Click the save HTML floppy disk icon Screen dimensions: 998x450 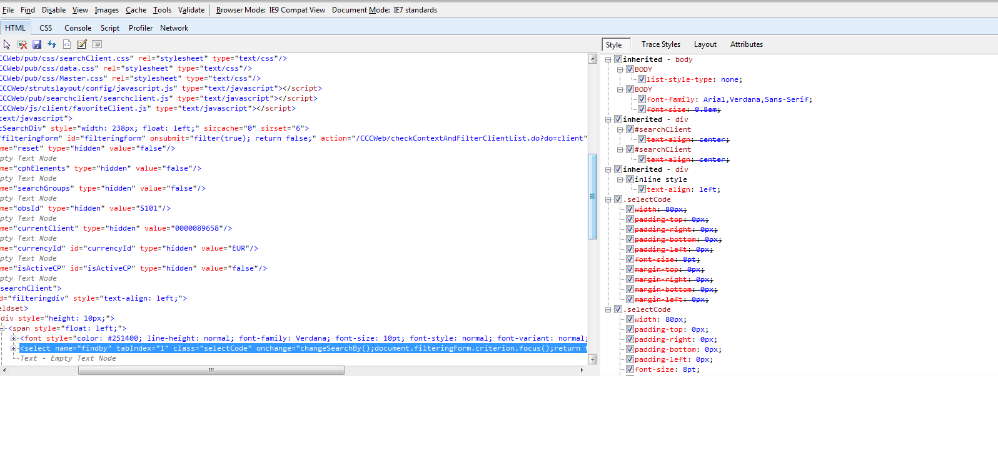[37, 44]
